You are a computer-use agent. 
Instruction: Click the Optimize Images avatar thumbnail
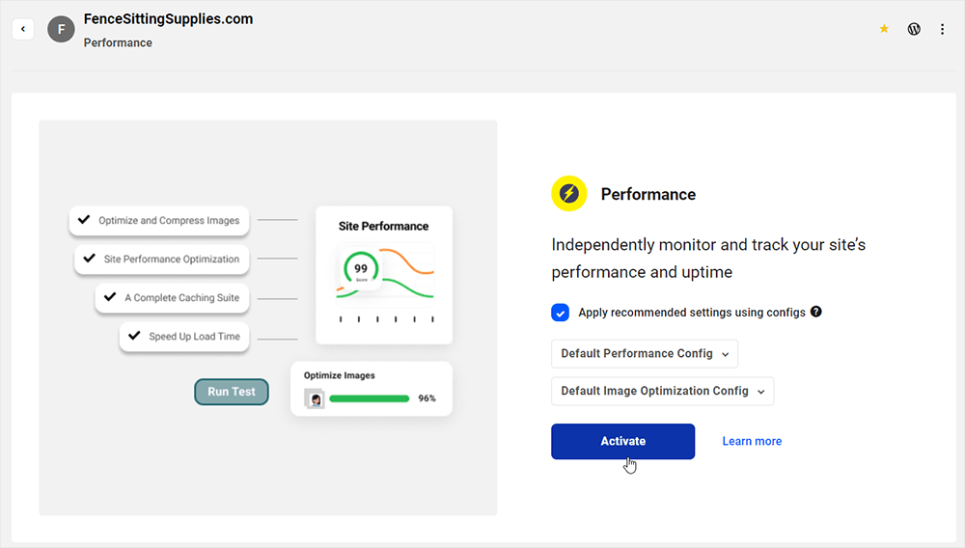[x=314, y=398]
